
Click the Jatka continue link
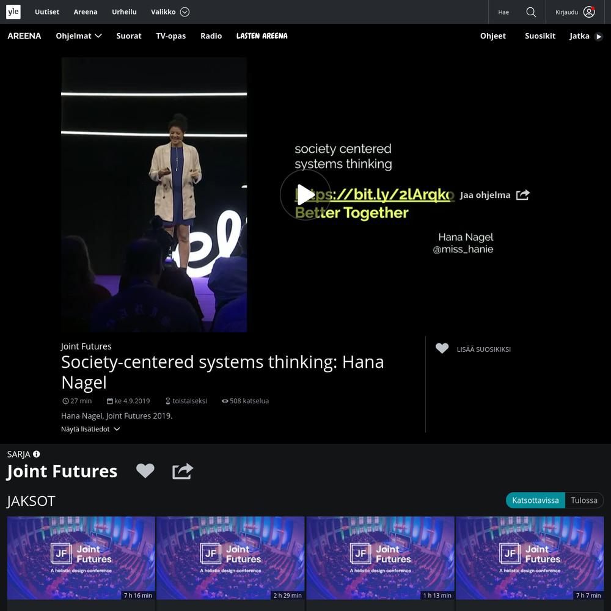pyautogui.click(x=579, y=36)
